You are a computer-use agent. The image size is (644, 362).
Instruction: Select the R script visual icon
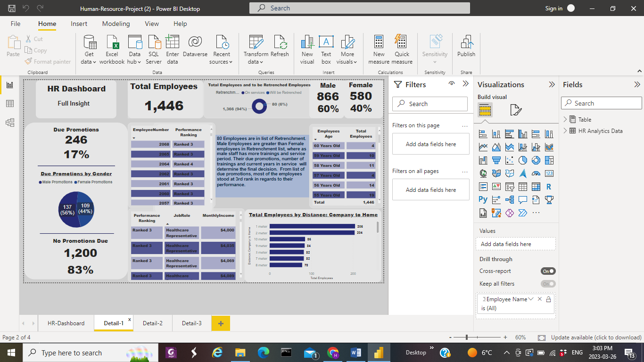[x=549, y=187]
